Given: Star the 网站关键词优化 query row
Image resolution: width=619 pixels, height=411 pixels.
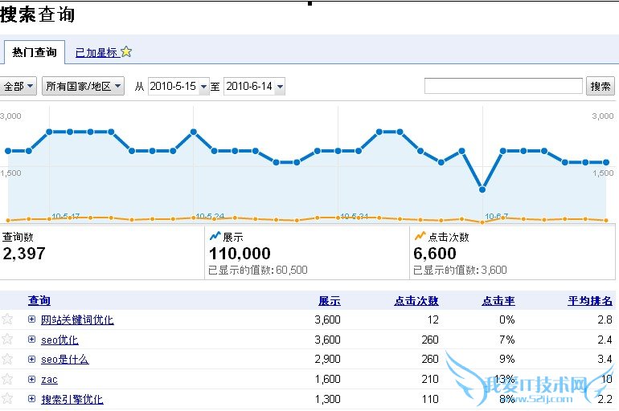Looking at the screenshot, I should (7, 319).
